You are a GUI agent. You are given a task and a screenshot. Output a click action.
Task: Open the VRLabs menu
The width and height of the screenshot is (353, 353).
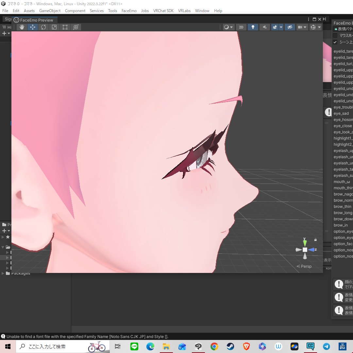click(184, 10)
